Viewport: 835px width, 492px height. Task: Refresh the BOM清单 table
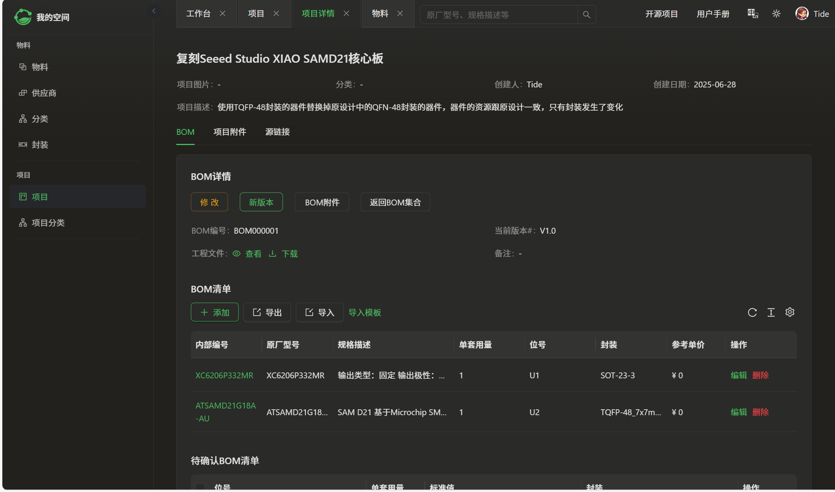(752, 312)
